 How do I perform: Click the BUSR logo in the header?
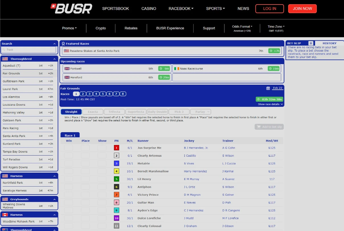pos(71,9)
